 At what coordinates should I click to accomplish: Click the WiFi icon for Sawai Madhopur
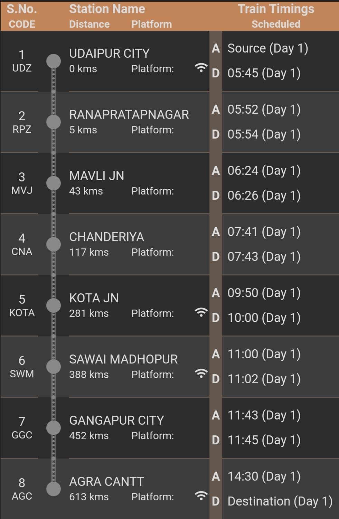tap(201, 374)
